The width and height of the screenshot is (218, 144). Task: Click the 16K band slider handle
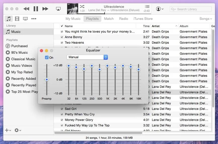(139, 69)
